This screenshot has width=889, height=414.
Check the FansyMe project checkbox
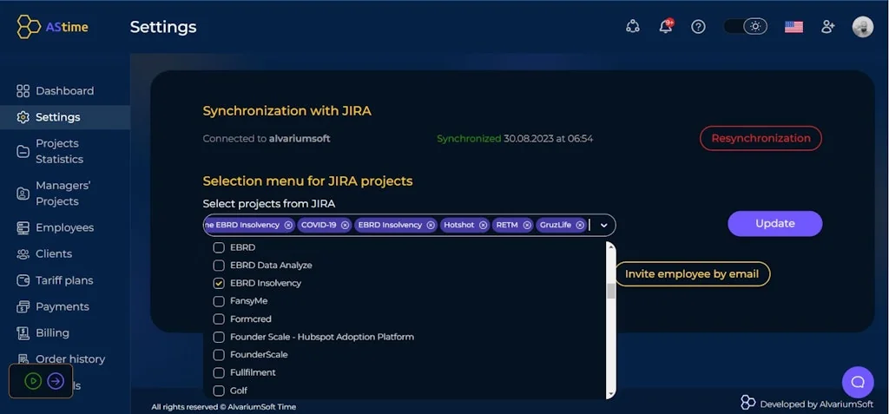(219, 301)
